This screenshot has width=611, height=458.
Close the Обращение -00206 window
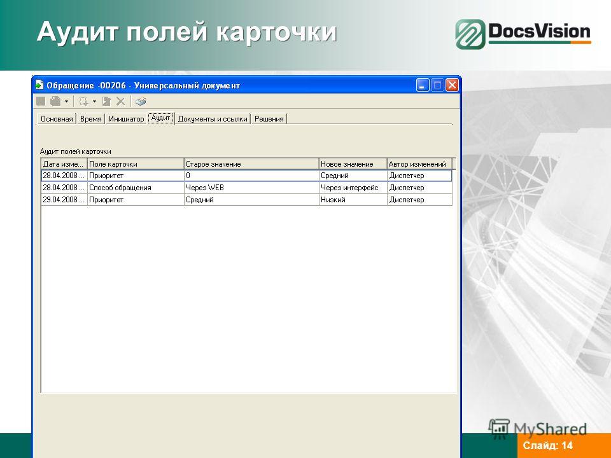coord(452,85)
